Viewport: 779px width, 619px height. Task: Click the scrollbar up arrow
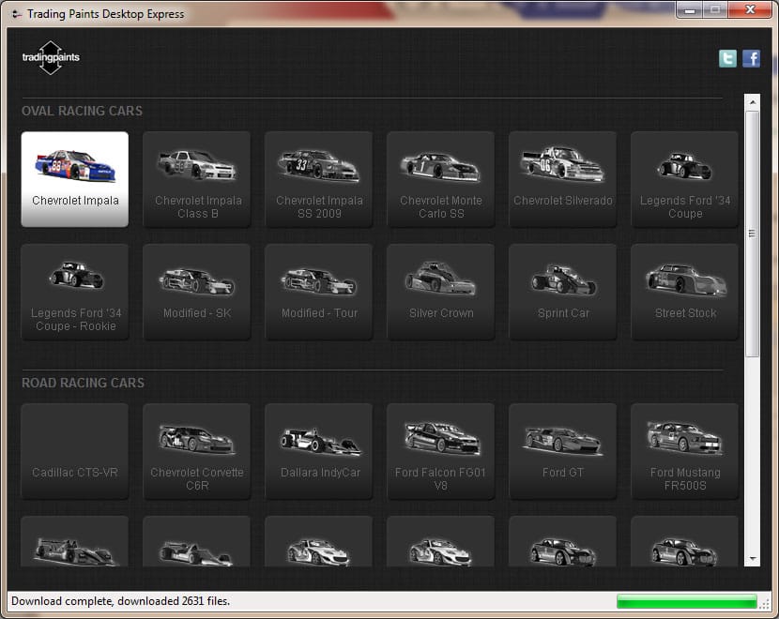pyautogui.click(x=752, y=102)
